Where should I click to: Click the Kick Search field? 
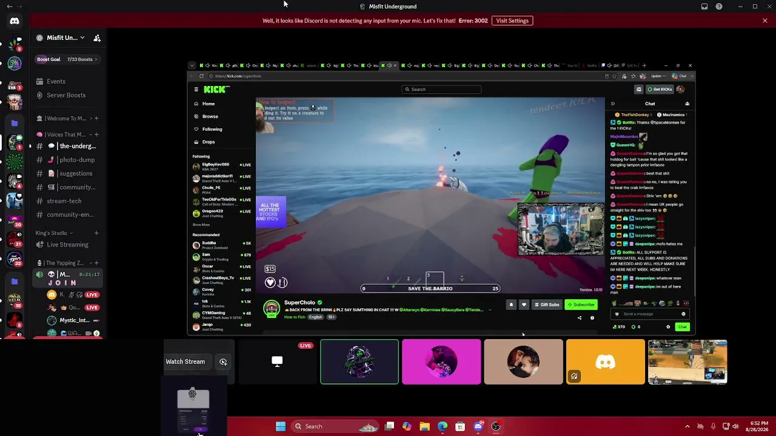[x=442, y=89]
